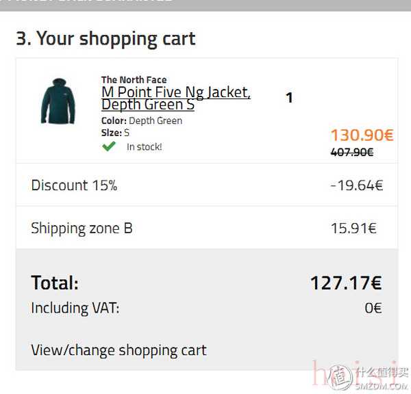Click the orange 130.90€ sale price
The image size is (411, 394).
(x=362, y=135)
